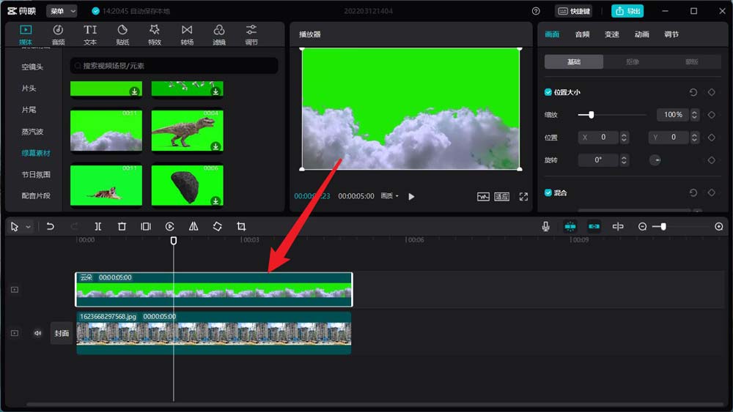Switch to the 变速 speed tab
The width and height of the screenshot is (733, 412).
click(612, 34)
